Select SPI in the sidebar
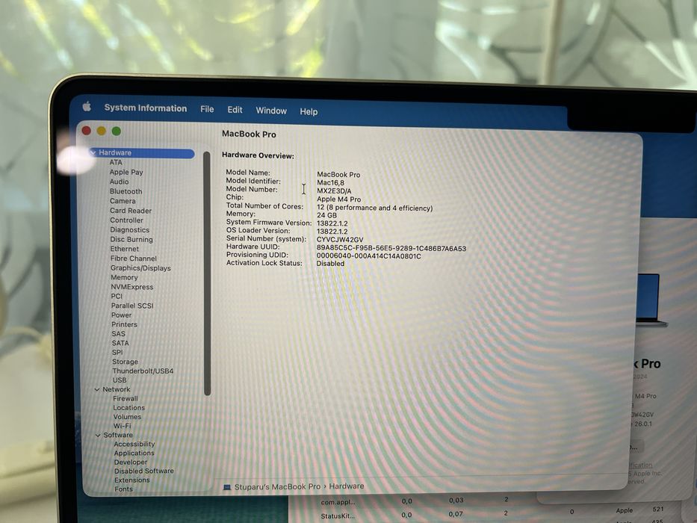This screenshot has width=697, height=523. (x=117, y=352)
